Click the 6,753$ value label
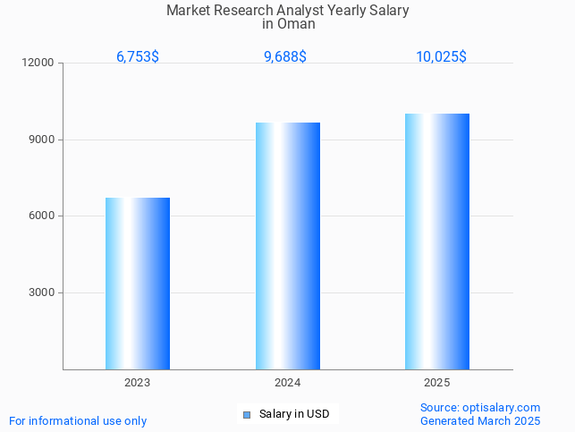 pyautogui.click(x=138, y=57)
